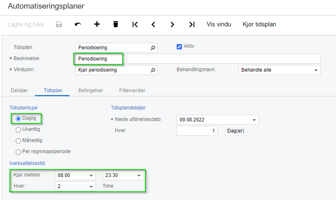Click the save disk icon
The width and height of the screenshot is (336, 200).
(x=59, y=24)
